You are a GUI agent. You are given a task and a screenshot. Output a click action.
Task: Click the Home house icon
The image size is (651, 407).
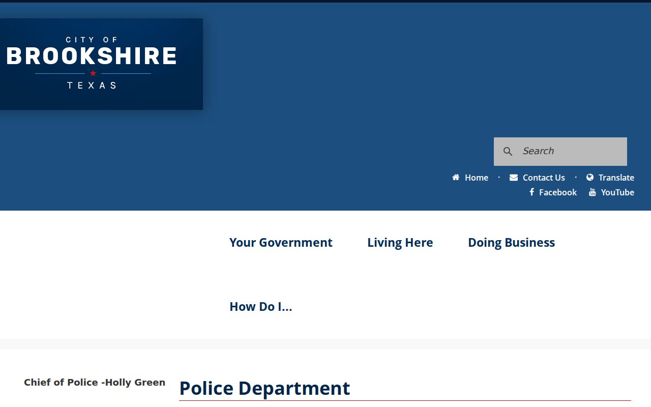coord(456,178)
